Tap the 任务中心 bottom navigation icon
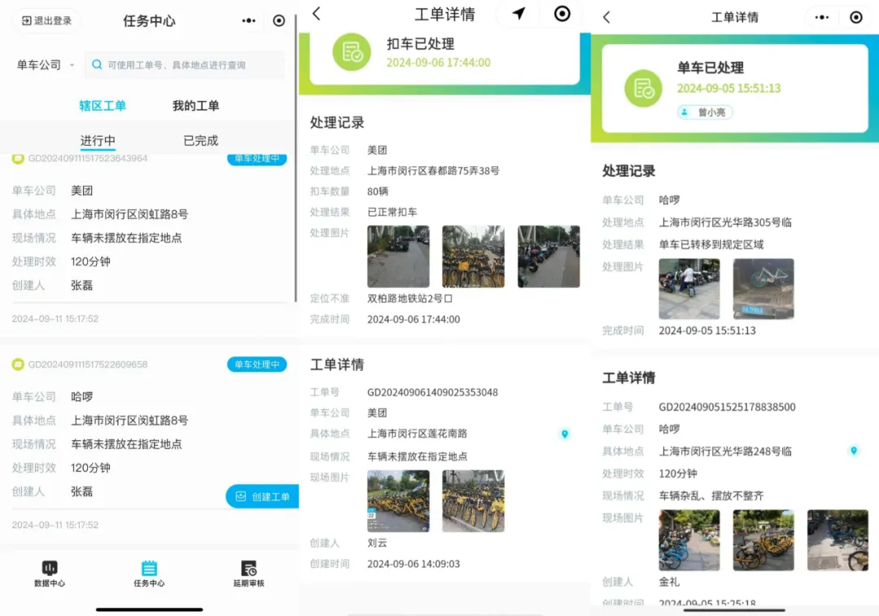879x616 pixels. coord(149,573)
